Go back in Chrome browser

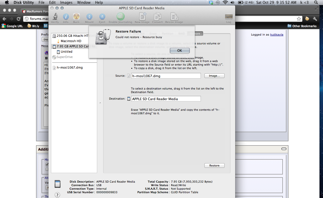(5, 19)
